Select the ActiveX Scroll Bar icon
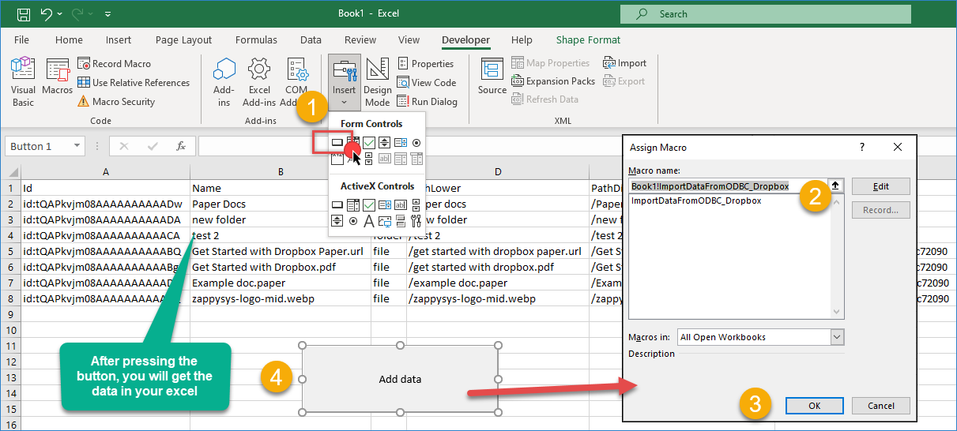 click(x=416, y=205)
